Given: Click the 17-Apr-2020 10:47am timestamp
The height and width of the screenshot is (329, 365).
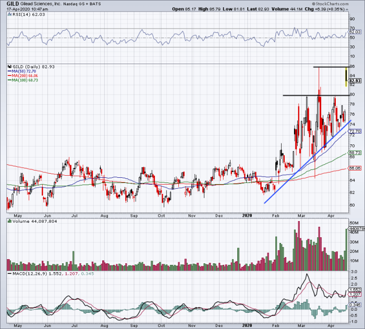Looking at the screenshot, I should click(x=27, y=9).
